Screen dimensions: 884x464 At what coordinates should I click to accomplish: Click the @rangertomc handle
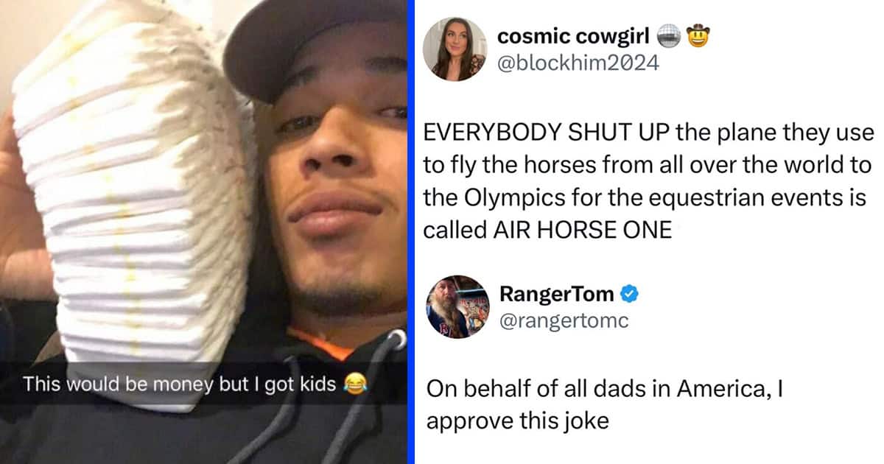pyautogui.click(x=564, y=320)
